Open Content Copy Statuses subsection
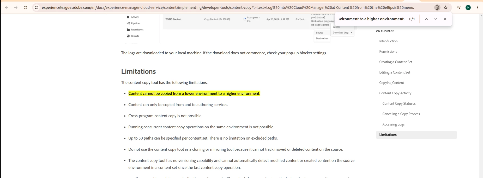The width and height of the screenshot is (483, 178). pyautogui.click(x=399, y=103)
